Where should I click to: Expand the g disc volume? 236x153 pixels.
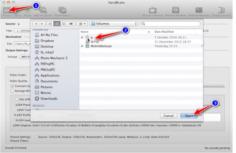82,37
